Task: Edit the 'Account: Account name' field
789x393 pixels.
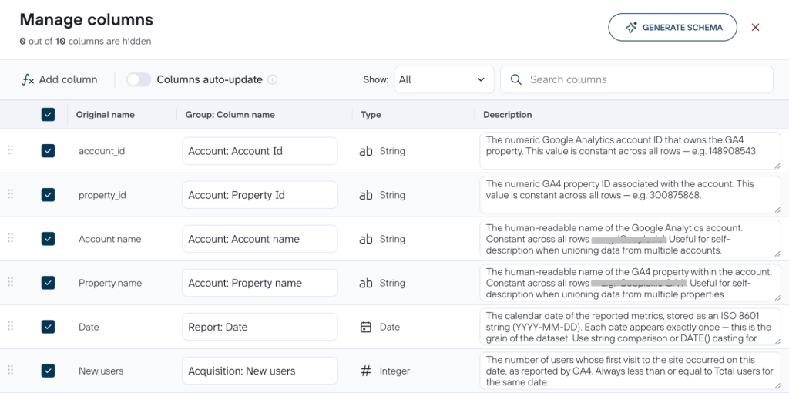Action: pos(260,239)
